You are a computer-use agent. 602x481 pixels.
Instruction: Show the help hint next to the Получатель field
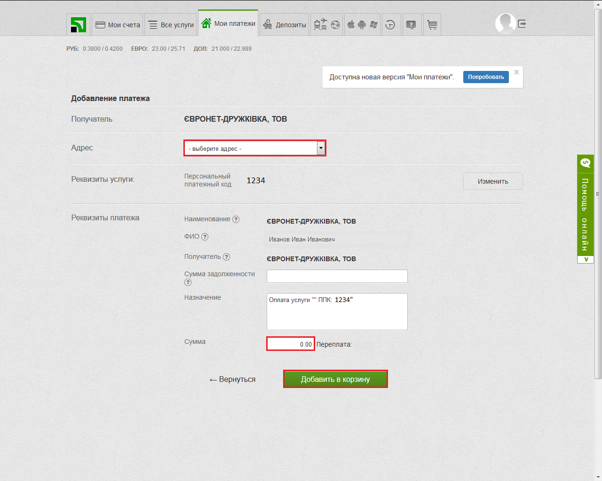[227, 257]
